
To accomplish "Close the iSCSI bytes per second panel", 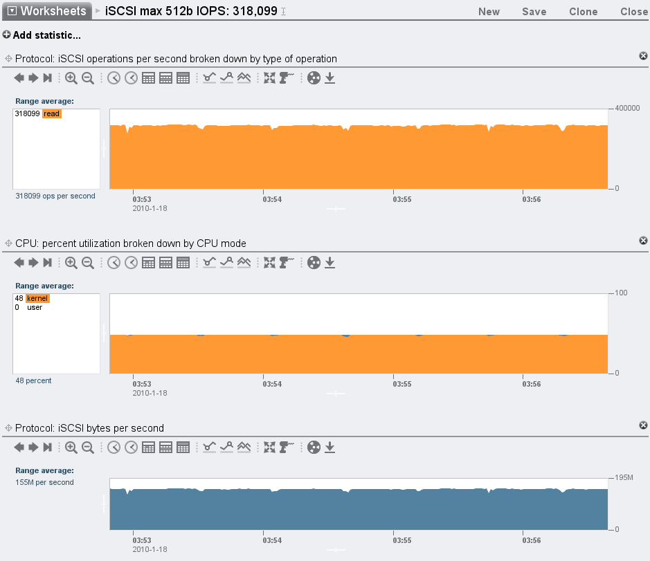I will (x=643, y=425).
